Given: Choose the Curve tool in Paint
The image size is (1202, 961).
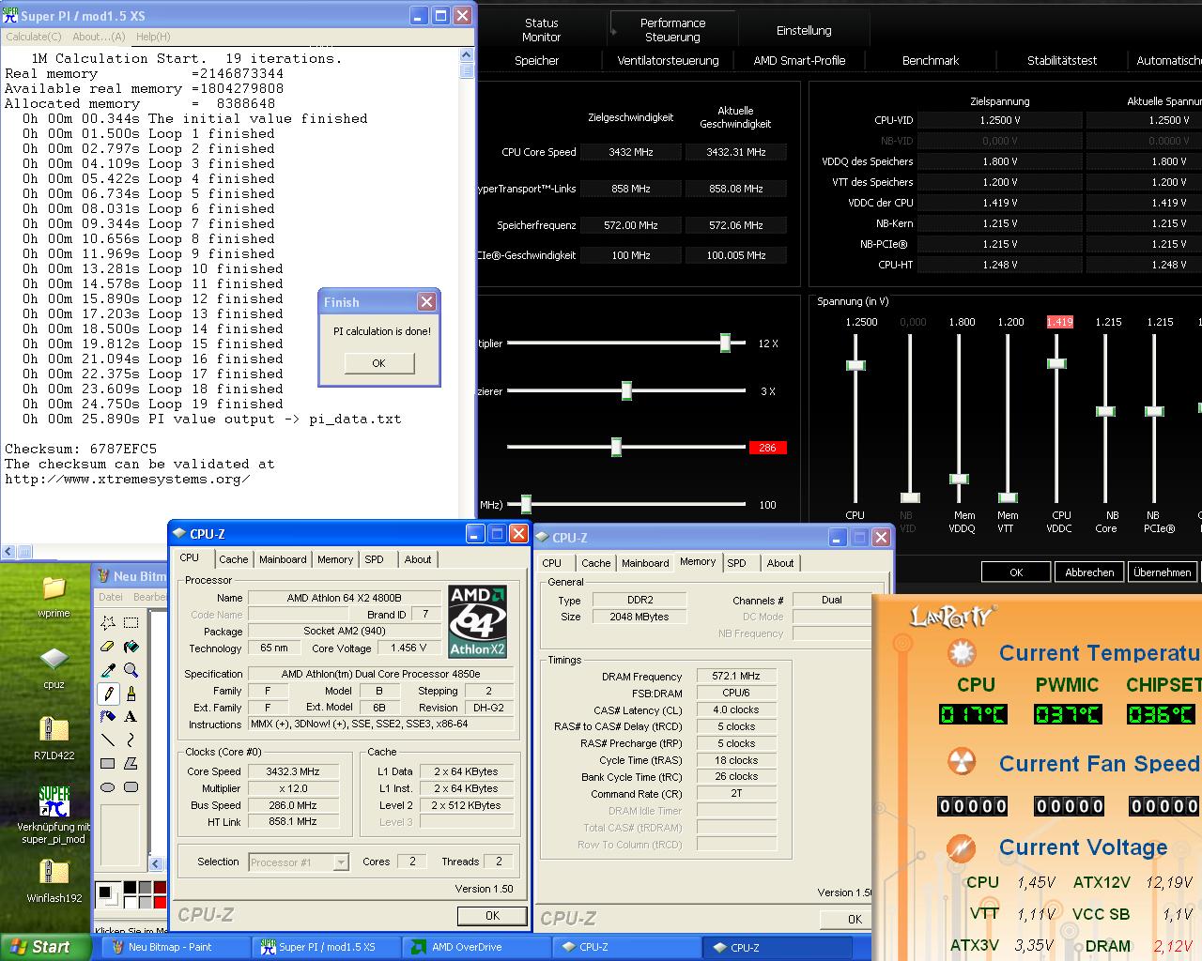Looking at the screenshot, I should (x=131, y=740).
